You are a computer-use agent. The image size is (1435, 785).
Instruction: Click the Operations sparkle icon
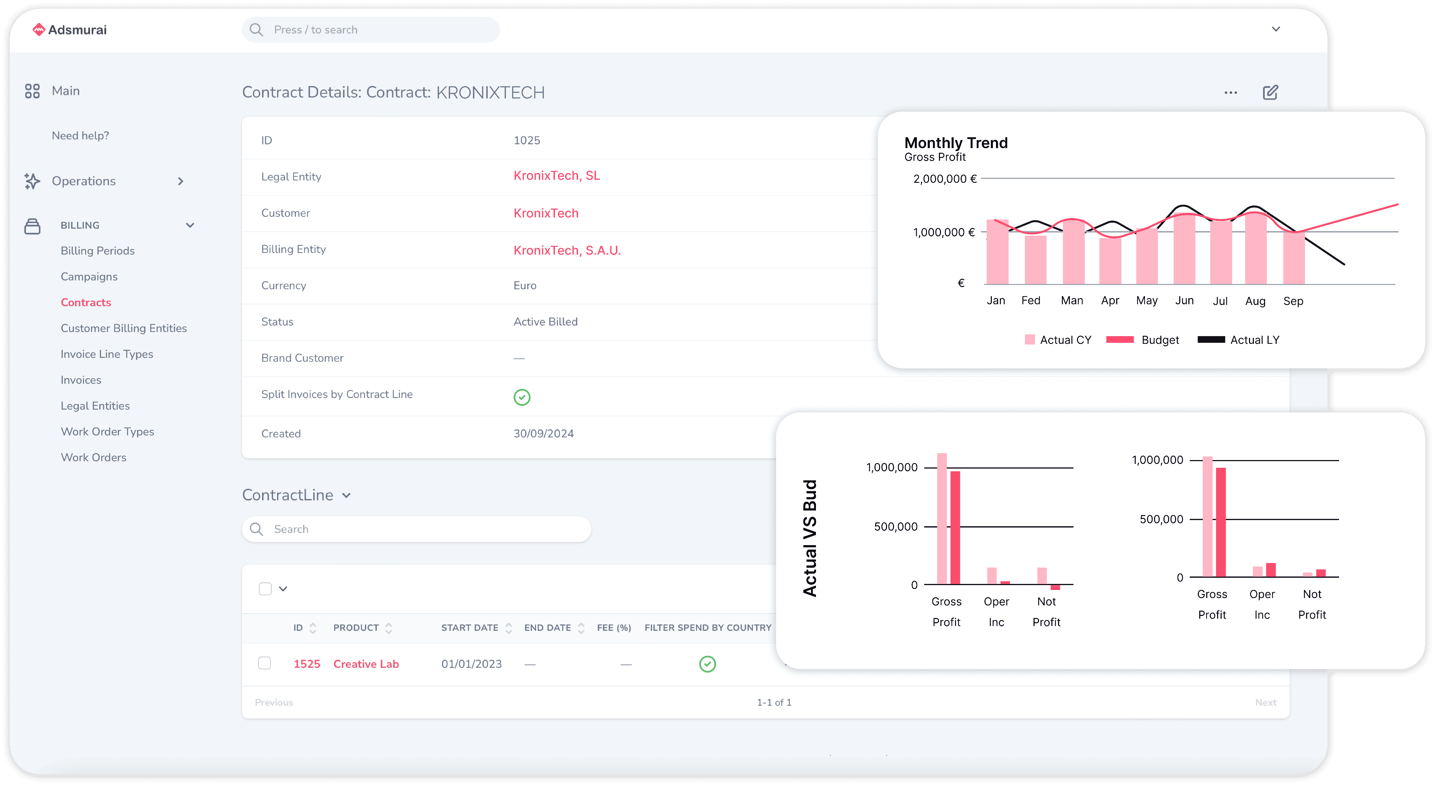[x=32, y=181]
